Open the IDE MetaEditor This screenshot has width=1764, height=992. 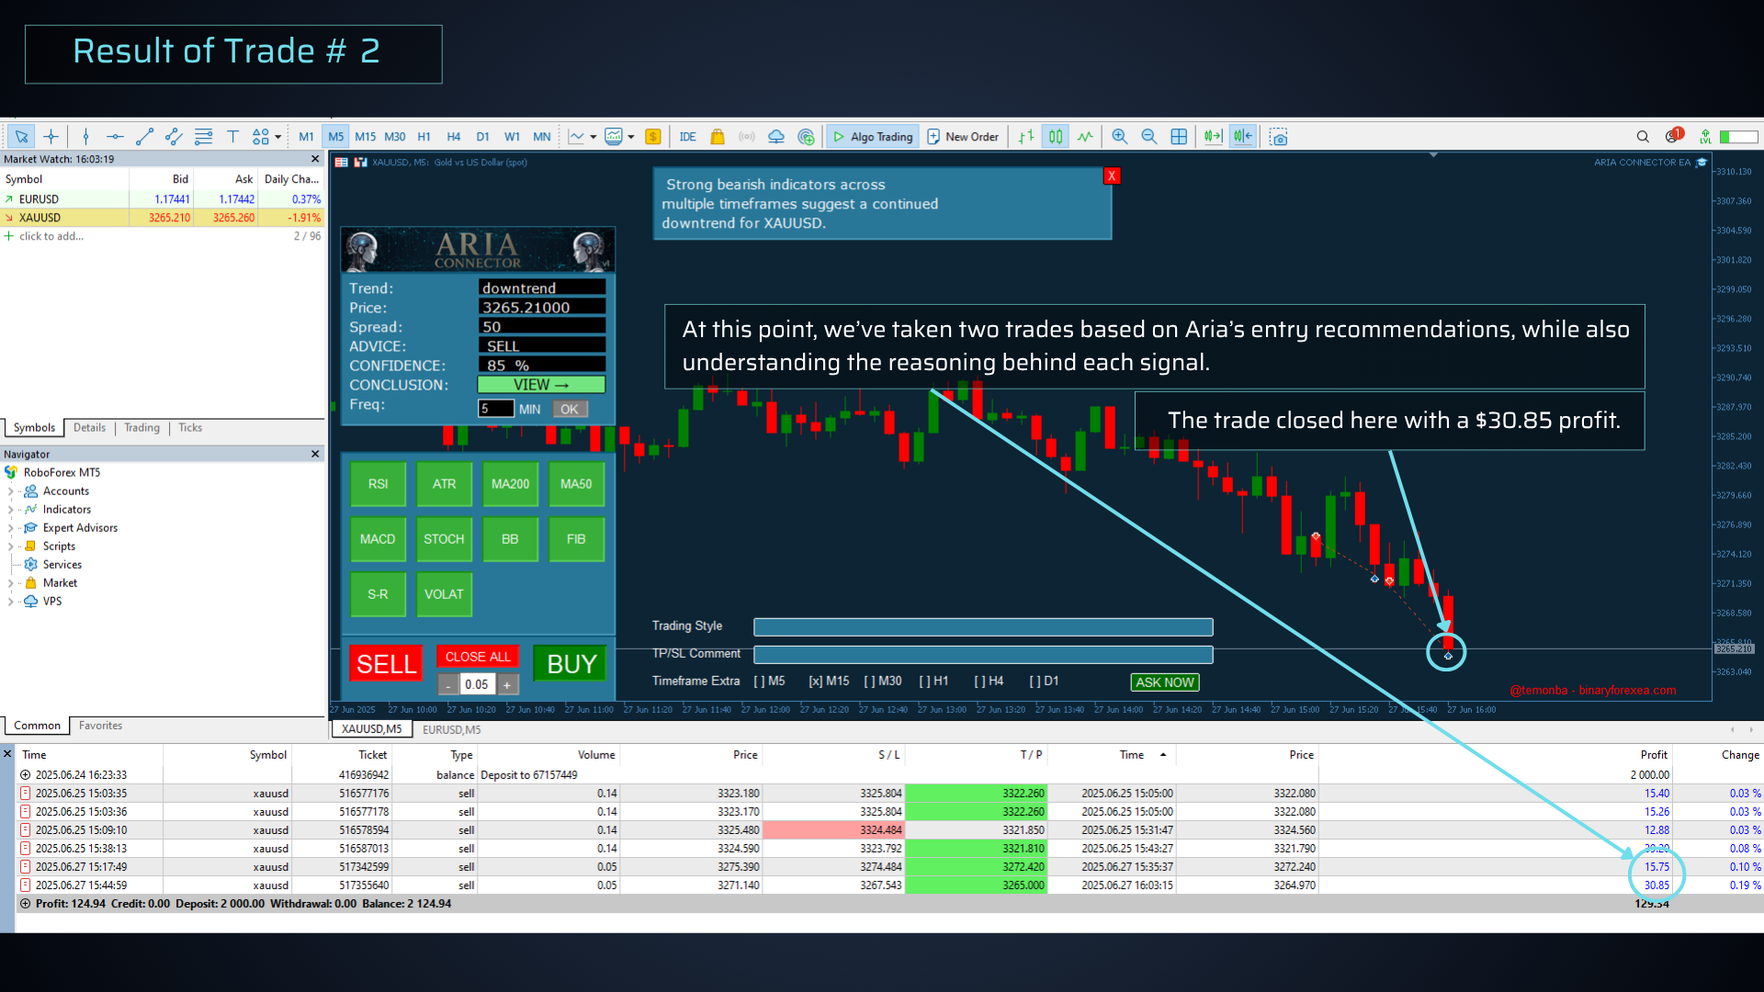687,137
